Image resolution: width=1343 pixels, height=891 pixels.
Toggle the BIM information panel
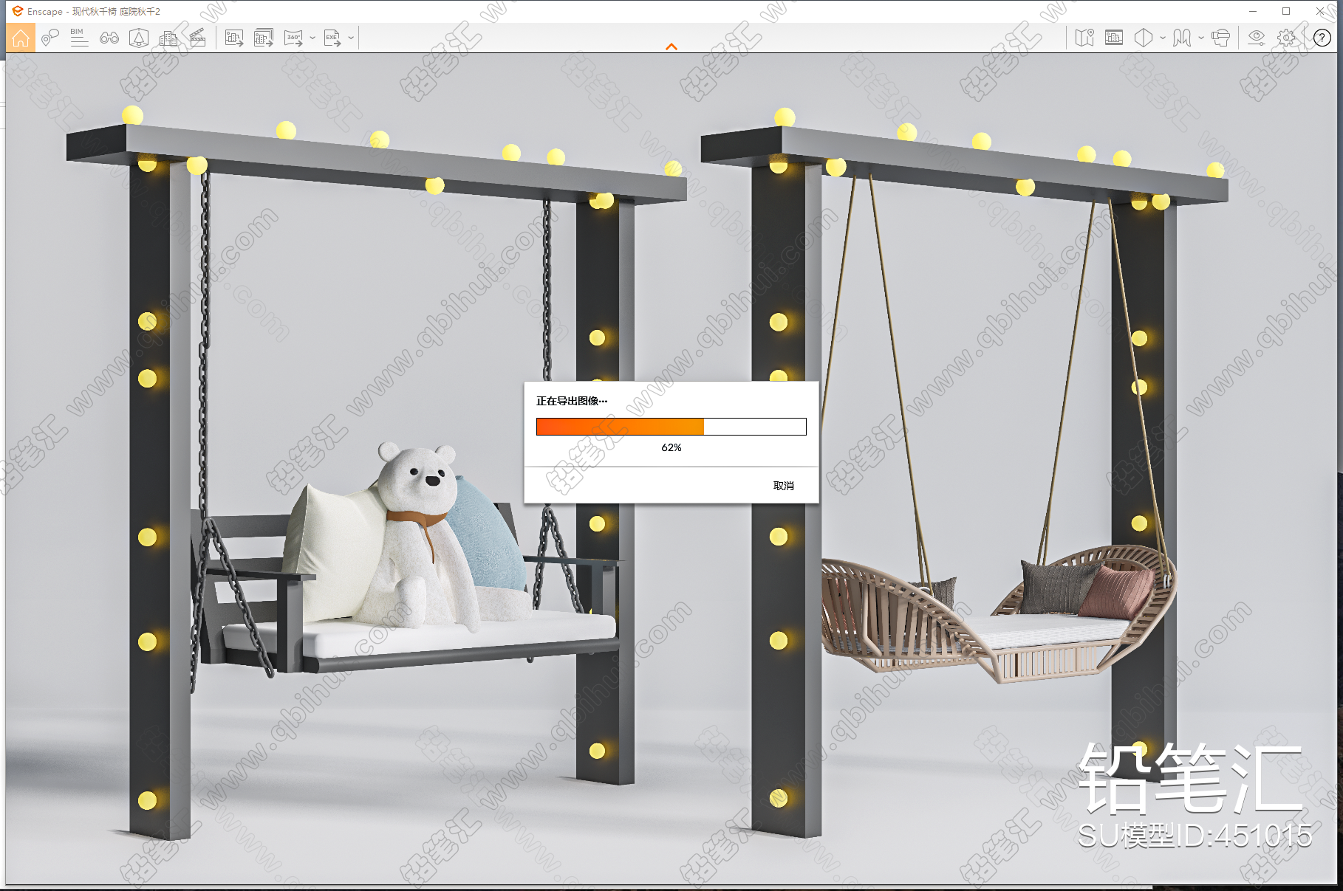coord(79,38)
